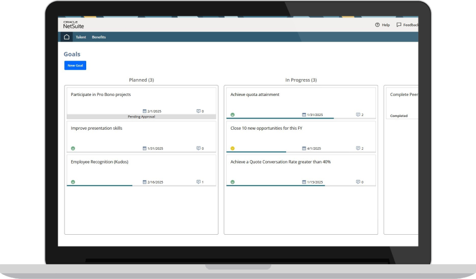Open the Benefits menu
This screenshot has height=279, width=476.
(99, 37)
